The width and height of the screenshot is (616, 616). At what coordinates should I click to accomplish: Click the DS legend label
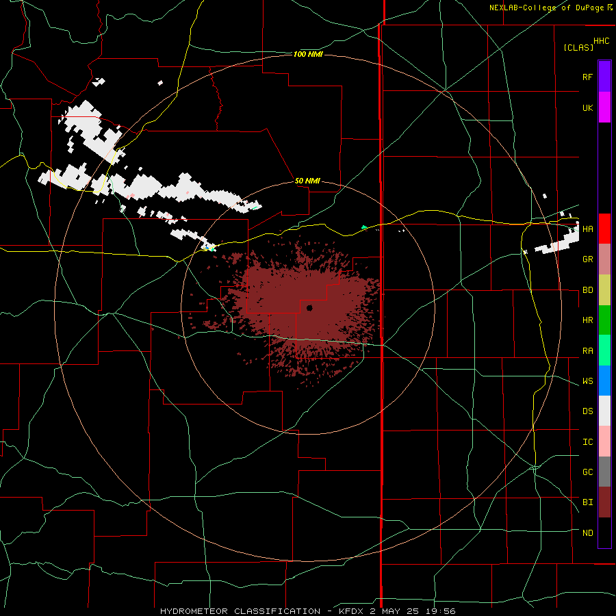coord(587,411)
